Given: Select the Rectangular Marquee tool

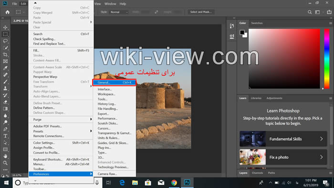Looking at the screenshot, I should click(x=5, y=34).
